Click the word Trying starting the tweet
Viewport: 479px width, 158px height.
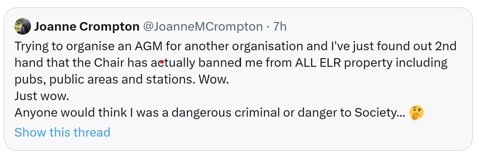coord(32,46)
